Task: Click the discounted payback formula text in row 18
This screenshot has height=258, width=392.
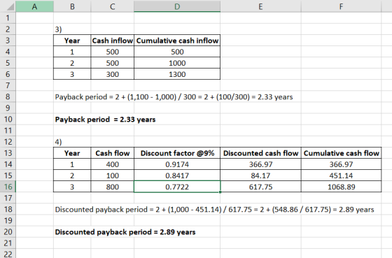Action: [x=214, y=209]
